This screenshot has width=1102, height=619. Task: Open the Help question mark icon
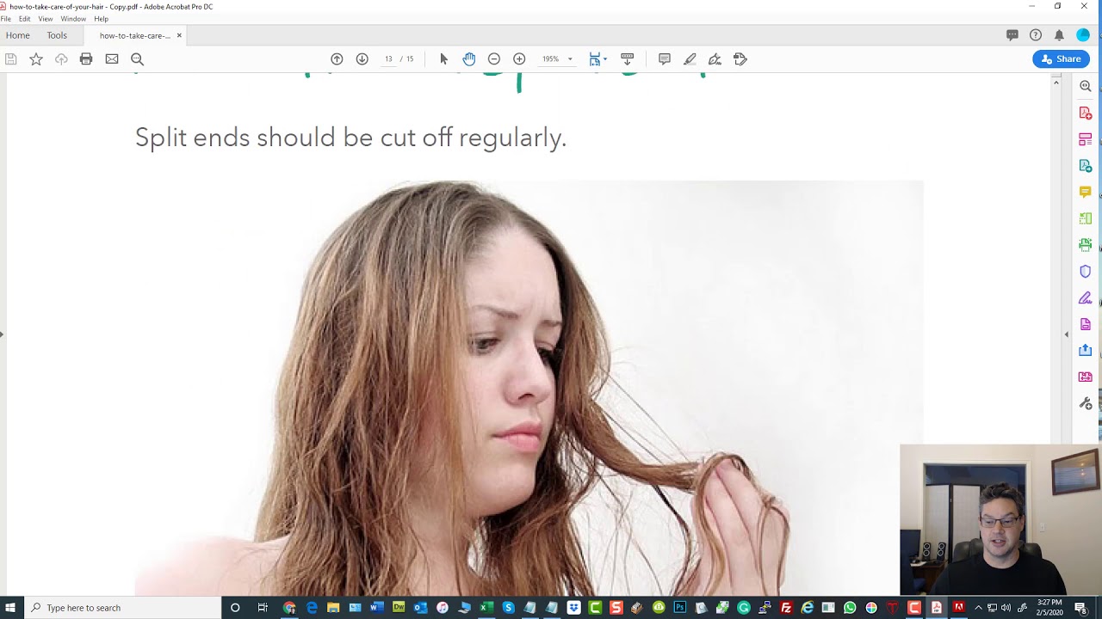tap(1036, 35)
